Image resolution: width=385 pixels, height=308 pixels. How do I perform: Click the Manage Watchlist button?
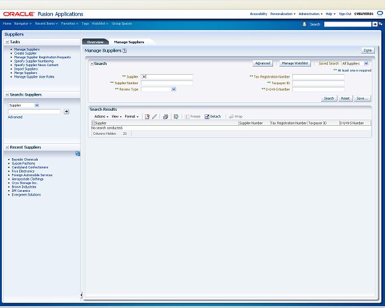295,63
